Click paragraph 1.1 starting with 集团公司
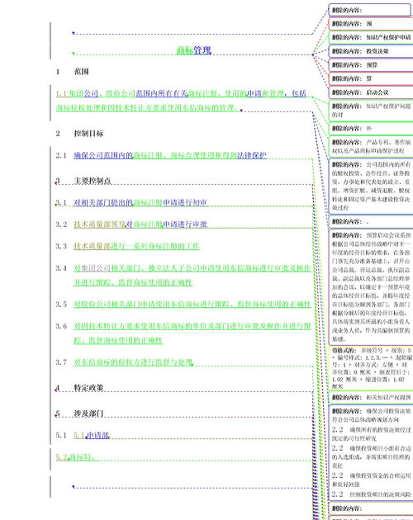This screenshot has width=413, height=520. tap(181, 101)
